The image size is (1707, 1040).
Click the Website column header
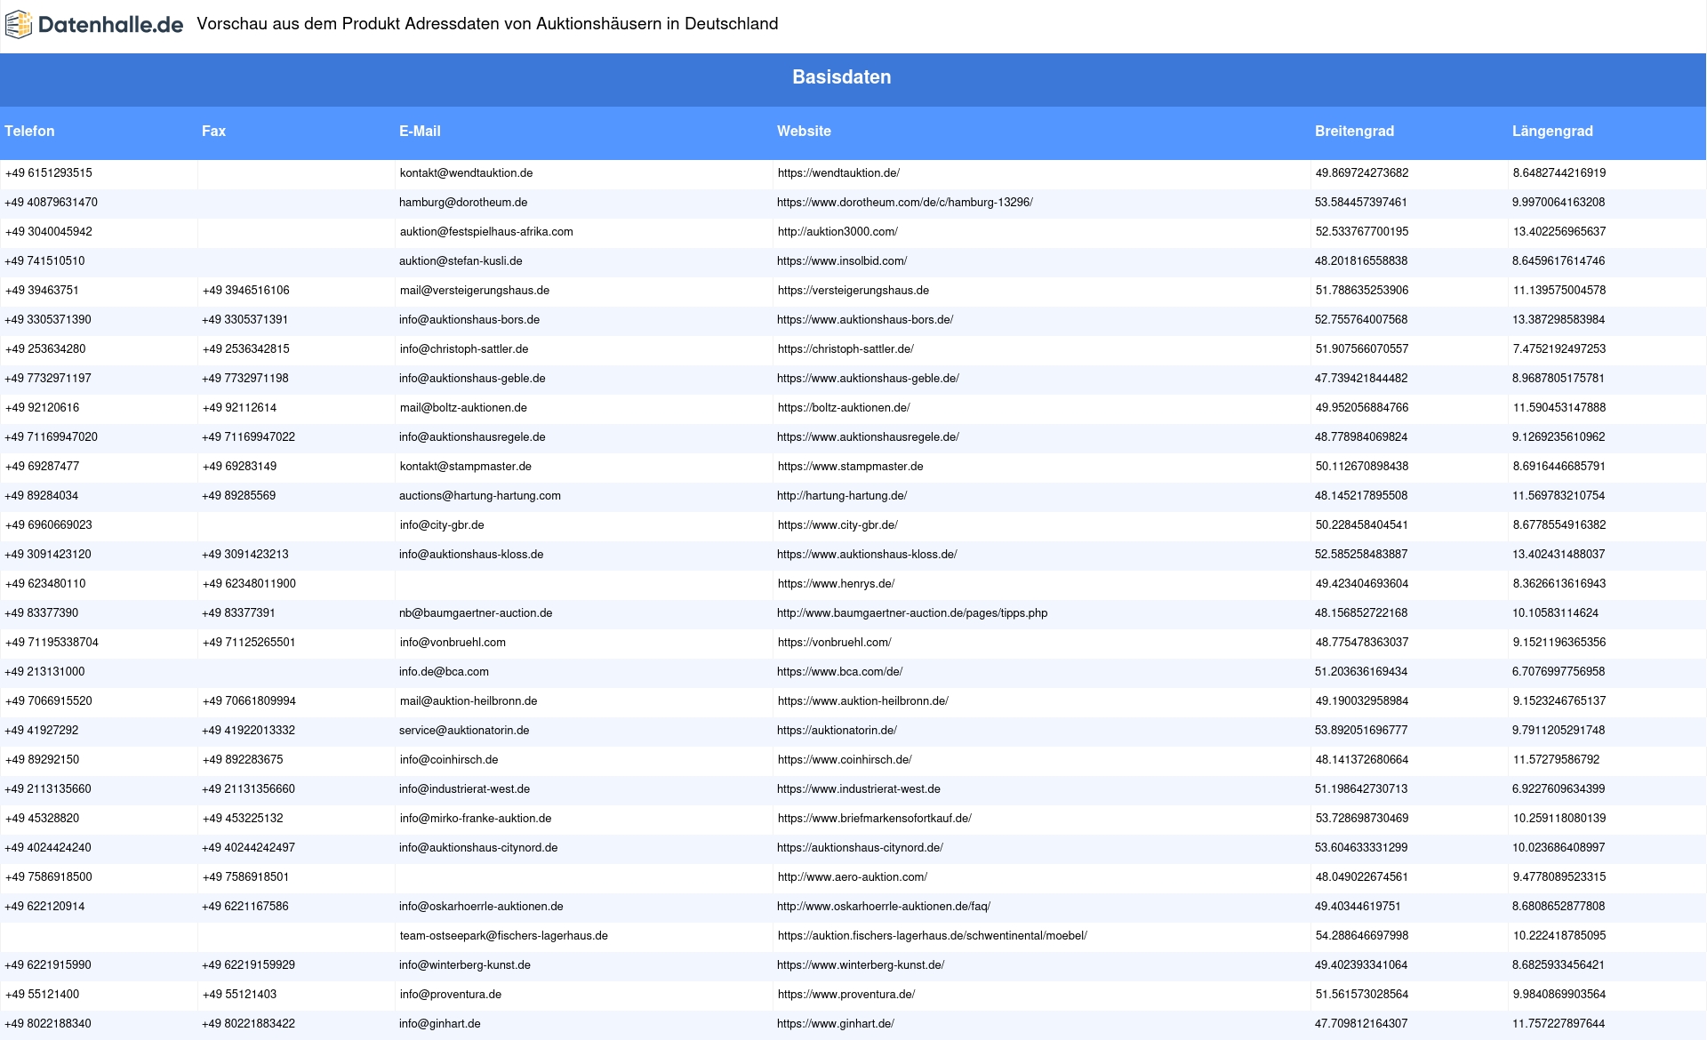(804, 131)
